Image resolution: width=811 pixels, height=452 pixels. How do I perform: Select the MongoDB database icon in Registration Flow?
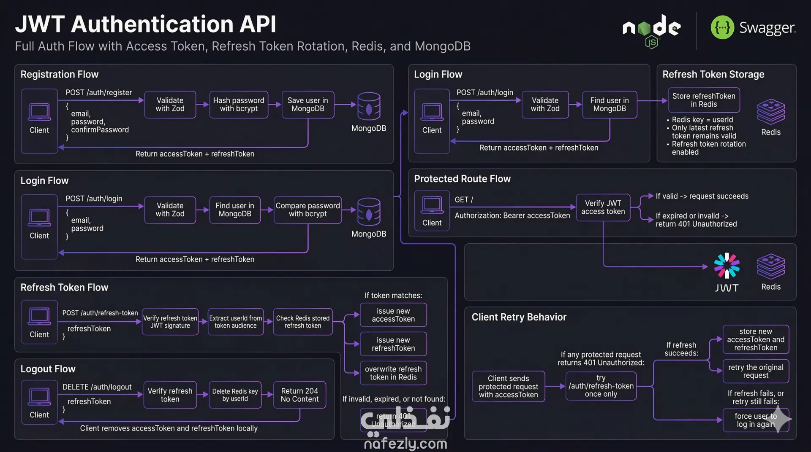click(369, 106)
